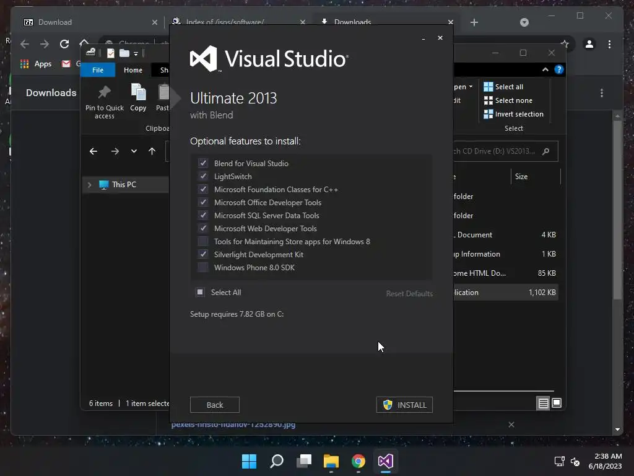The image size is (634, 476).
Task: Click Chrome forward arrow
Action: coord(45,44)
